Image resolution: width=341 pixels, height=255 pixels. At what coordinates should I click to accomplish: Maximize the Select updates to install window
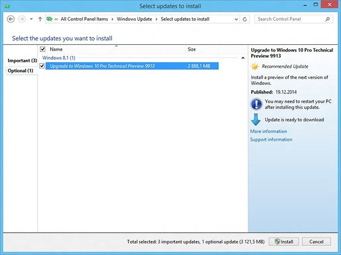pos(315,5)
